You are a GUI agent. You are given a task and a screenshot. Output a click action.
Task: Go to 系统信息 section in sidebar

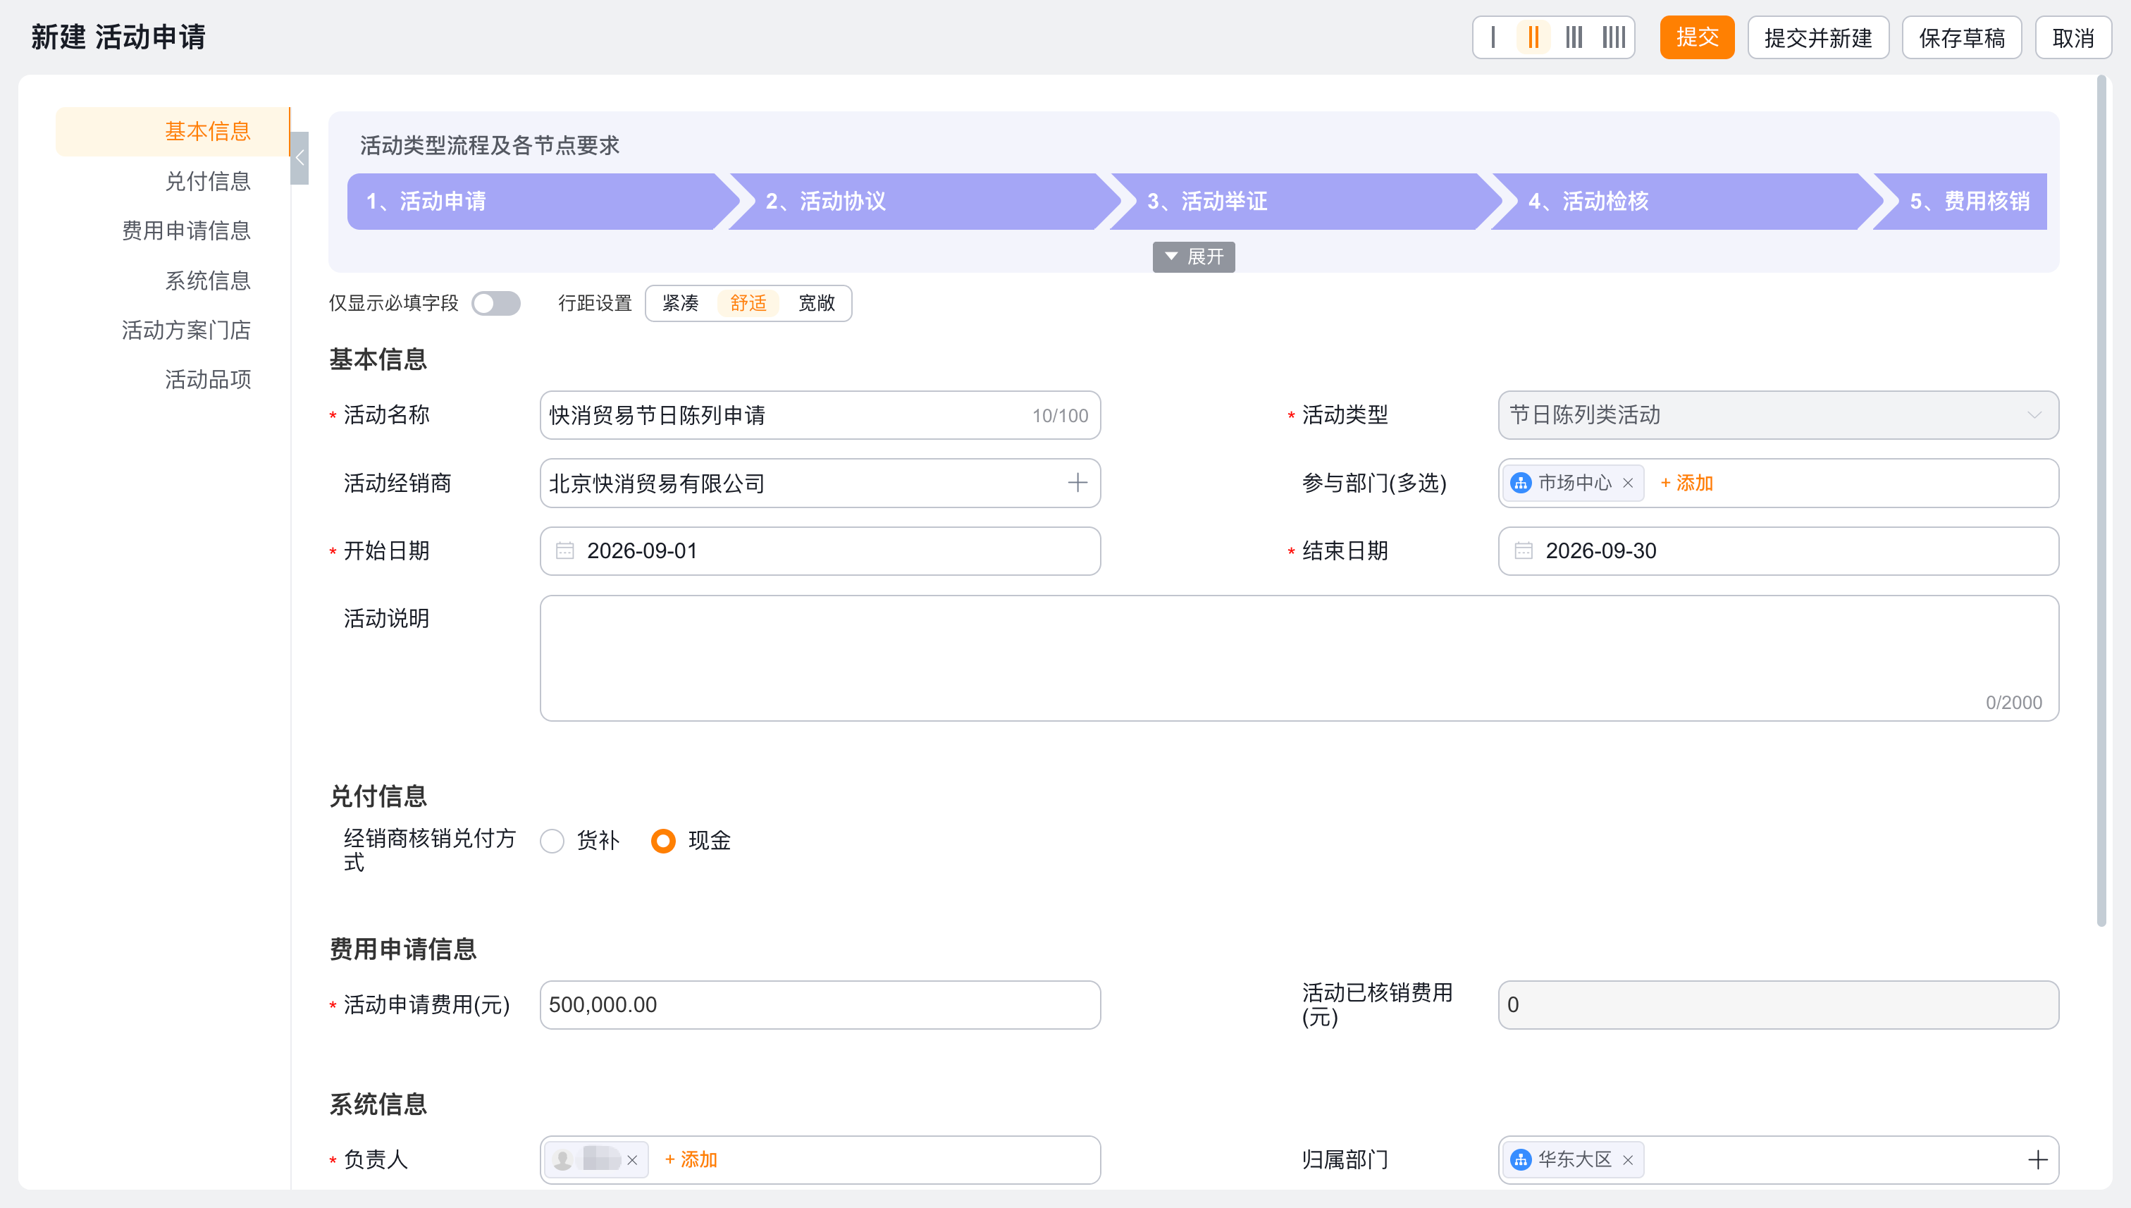[207, 281]
